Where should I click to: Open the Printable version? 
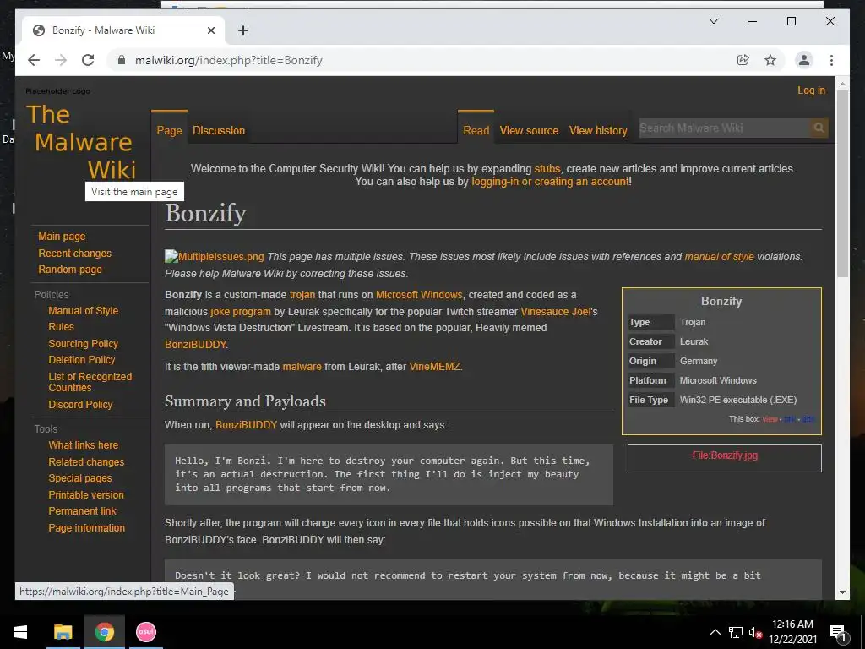pyautogui.click(x=86, y=495)
